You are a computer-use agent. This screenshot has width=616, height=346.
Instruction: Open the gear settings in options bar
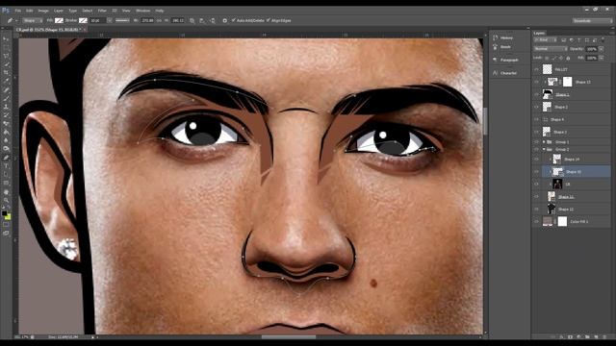(x=224, y=21)
